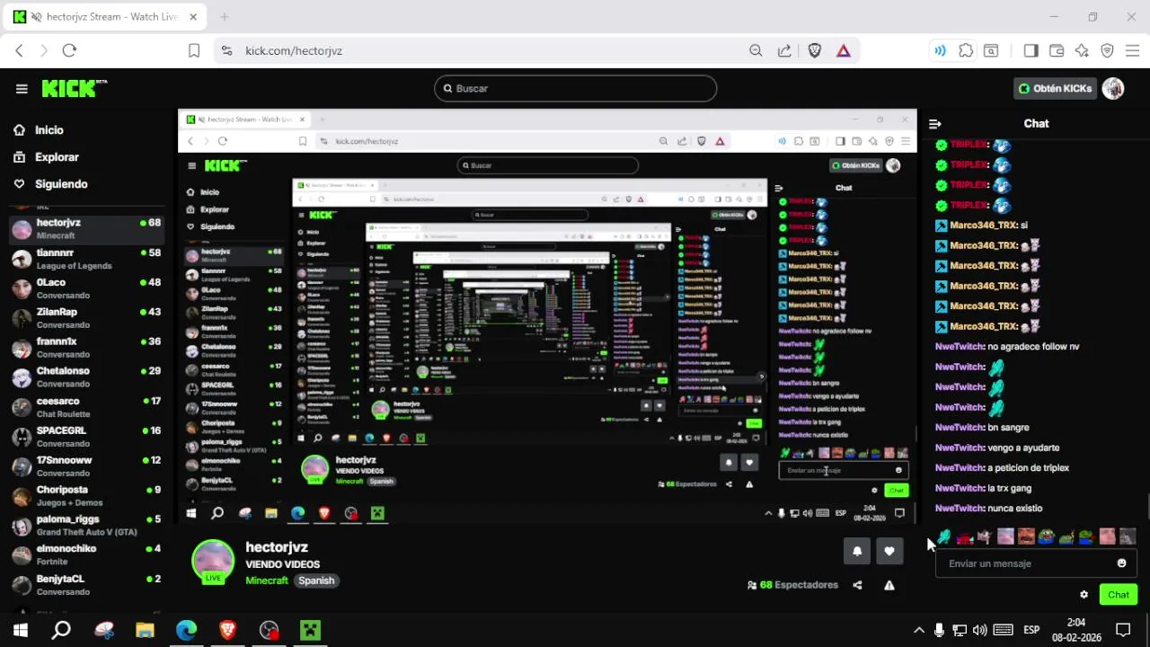The height and width of the screenshot is (647, 1150).
Task: Open the Kick hamburger menu
Action: [x=22, y=88]
